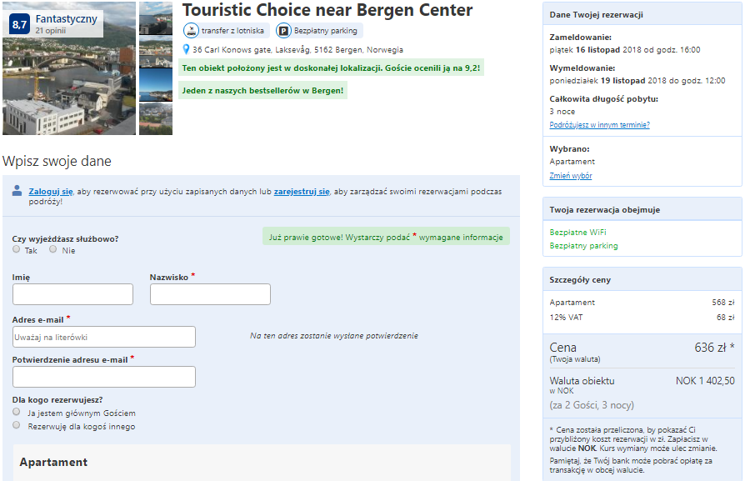Open the main property photo

69,83
